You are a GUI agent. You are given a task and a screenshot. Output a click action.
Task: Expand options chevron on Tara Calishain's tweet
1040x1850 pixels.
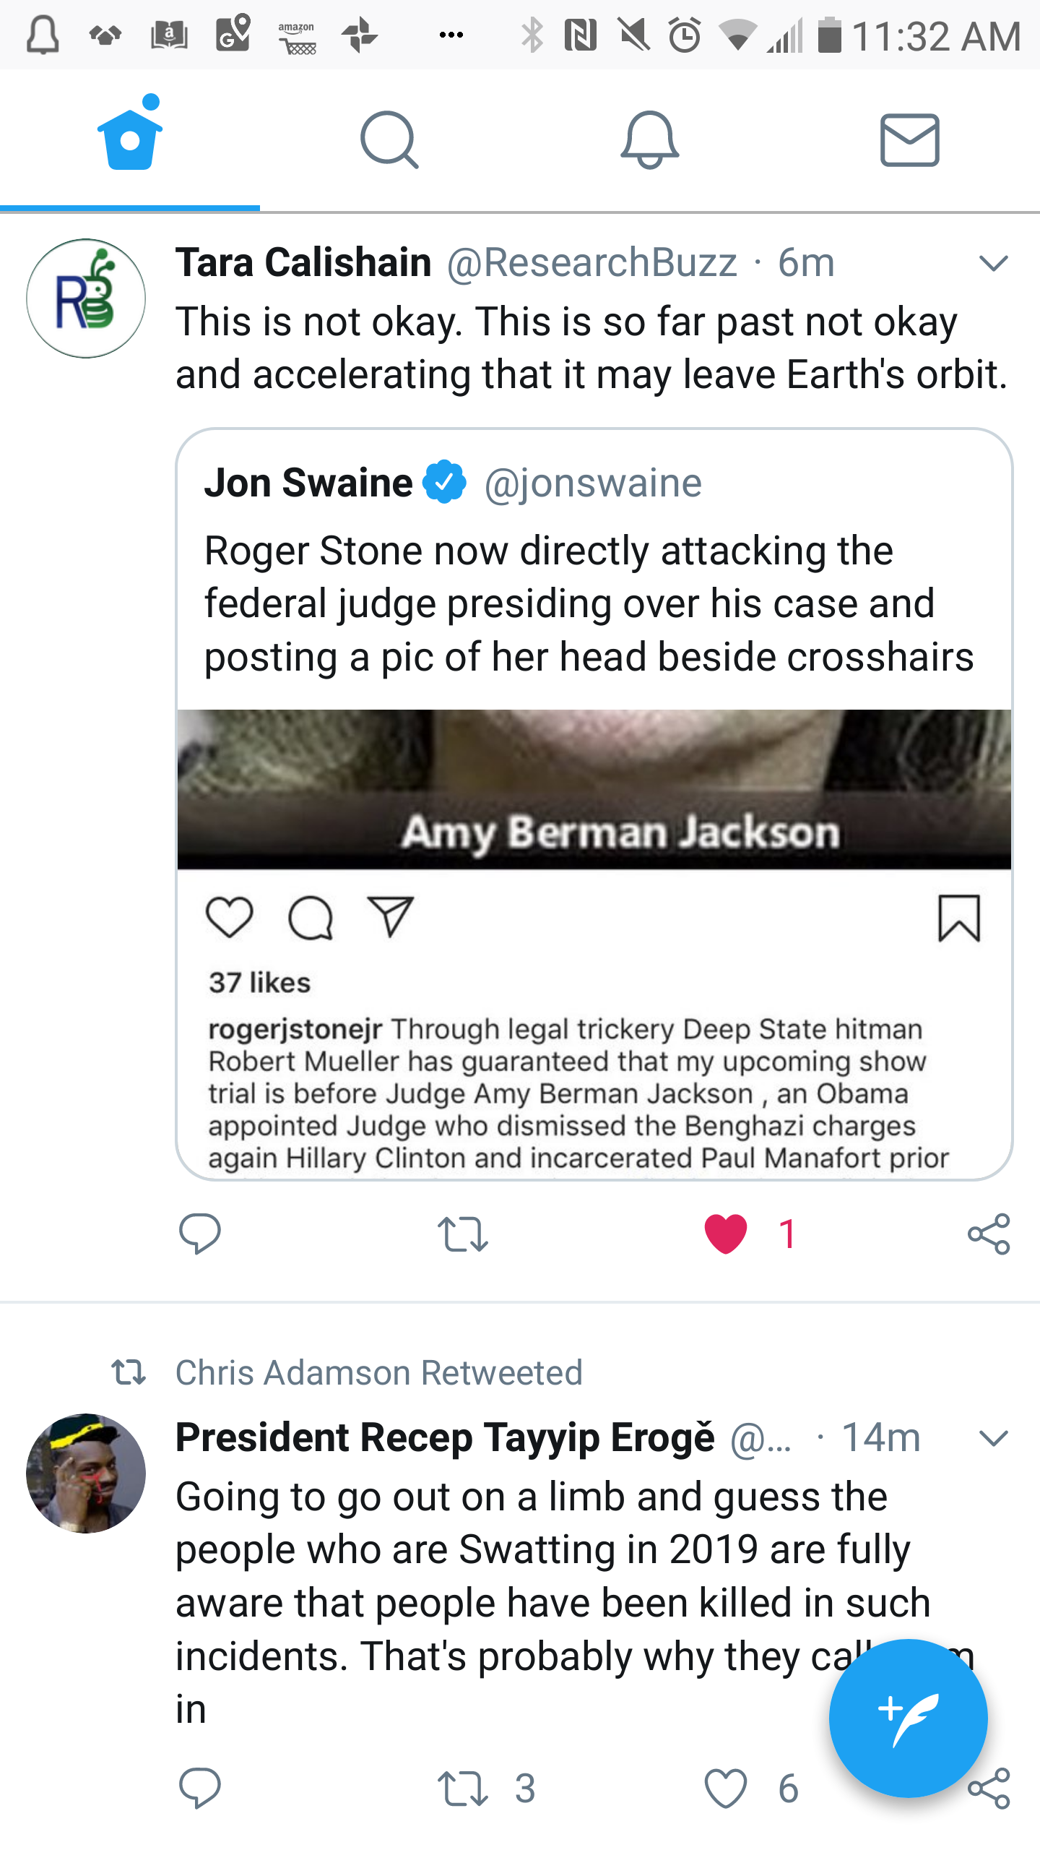click(x=993, y=263)
